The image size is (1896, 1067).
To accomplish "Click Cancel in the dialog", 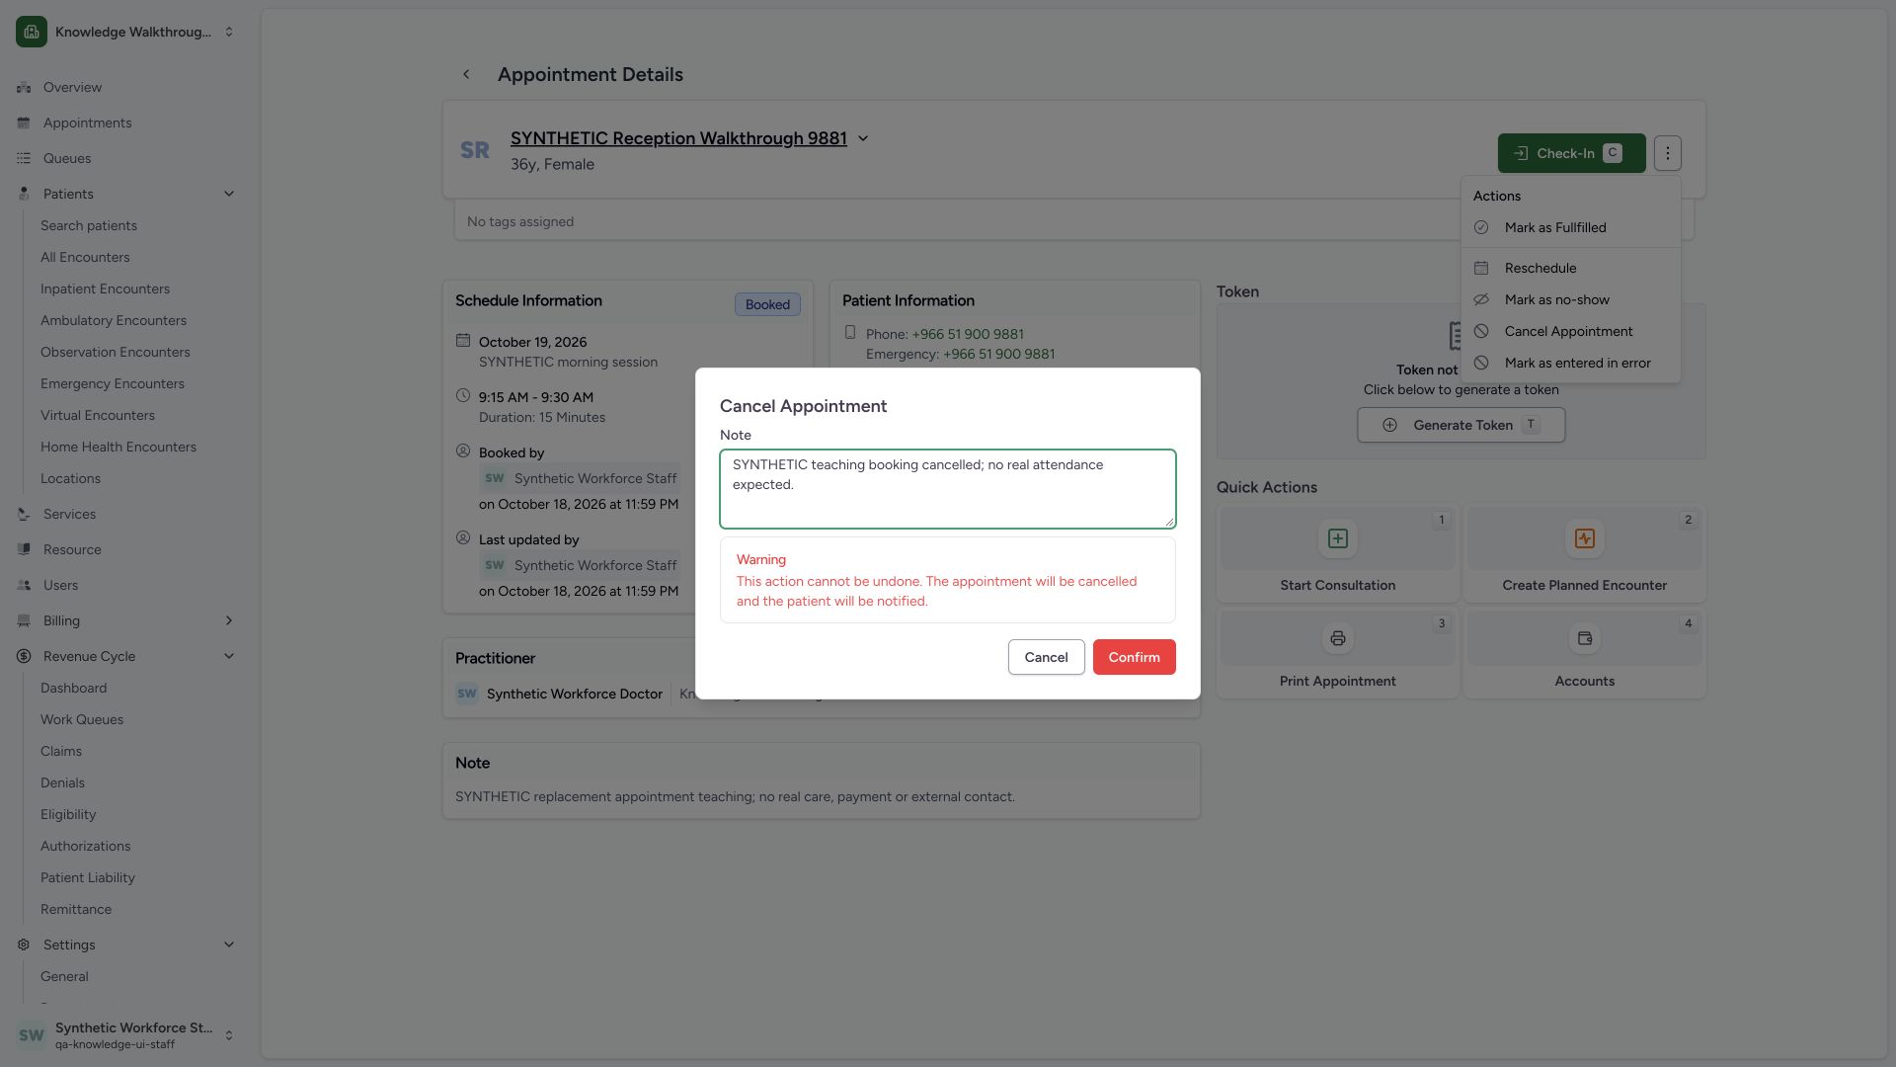I will 1046,657.
